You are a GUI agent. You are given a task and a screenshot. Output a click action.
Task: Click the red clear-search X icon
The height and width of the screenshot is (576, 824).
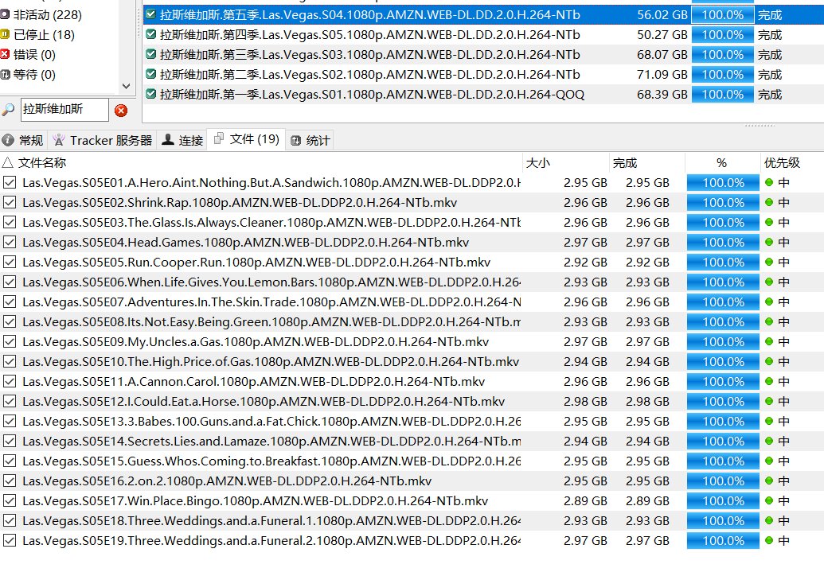click(x=121, y=111)
